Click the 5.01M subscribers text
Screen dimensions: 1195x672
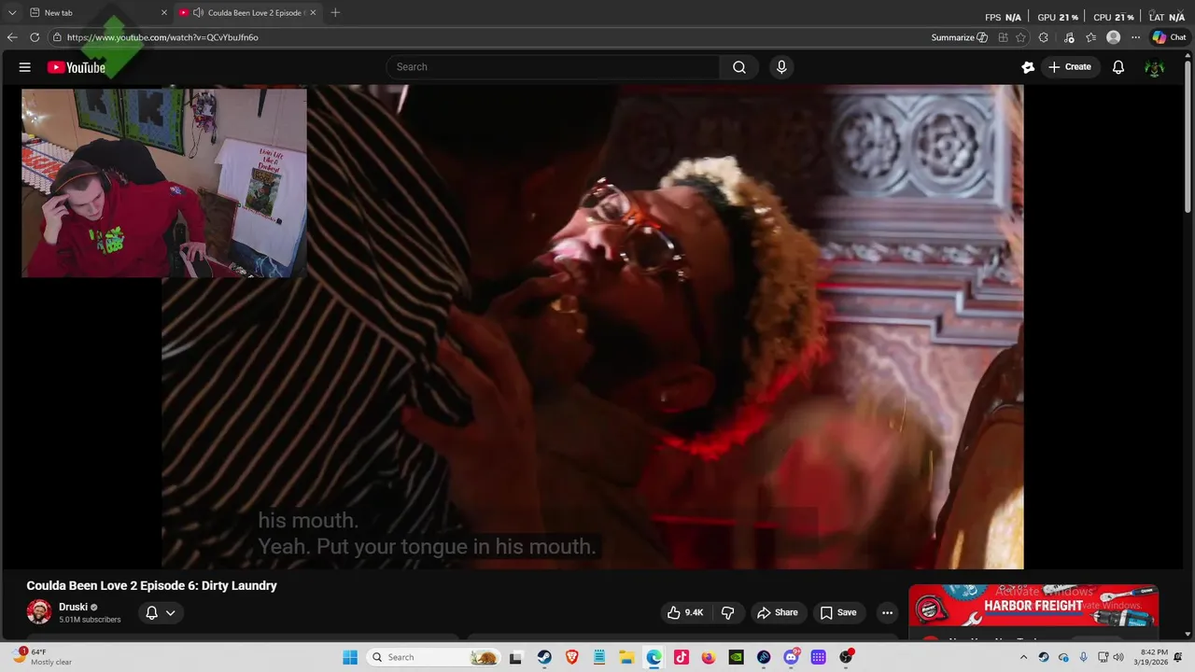point(90,620)
